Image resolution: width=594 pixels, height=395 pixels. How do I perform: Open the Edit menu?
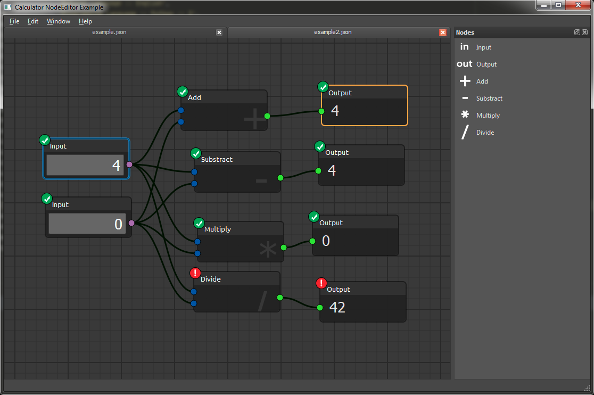coord(33,21)
